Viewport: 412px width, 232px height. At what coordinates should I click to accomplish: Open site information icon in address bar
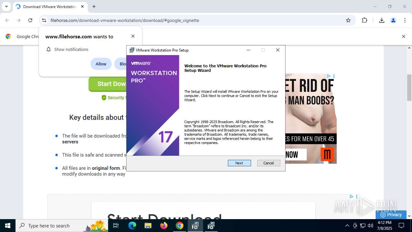(x=44, y=20)
